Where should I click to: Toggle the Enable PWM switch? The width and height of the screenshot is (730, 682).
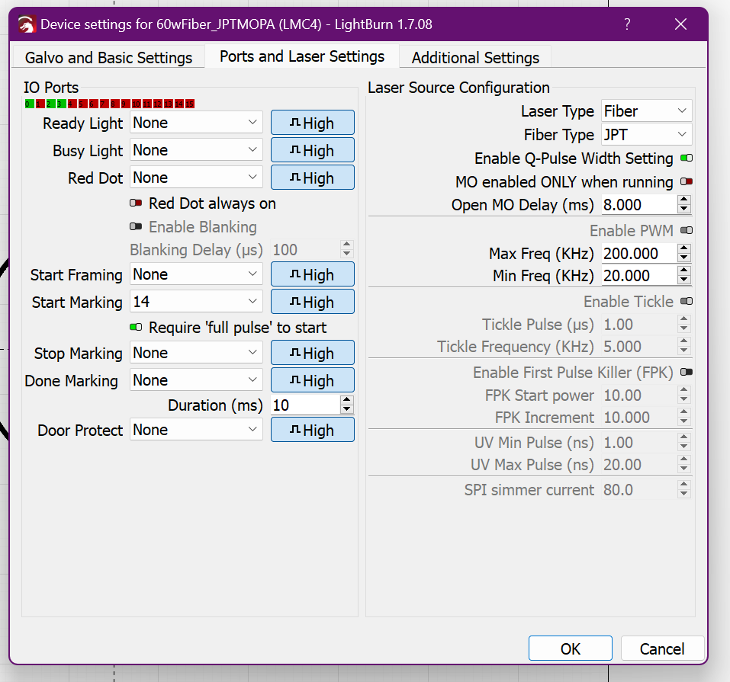pos(687,230)
